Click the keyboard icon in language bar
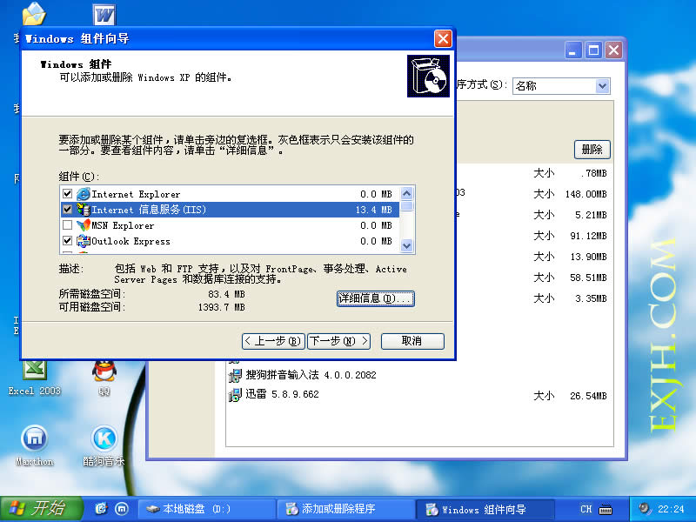This screenshot has height=522, width=696. click(605, 509)
